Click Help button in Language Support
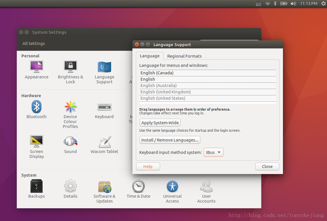Image resolution: width=327 pixels, height=221 pixels. (148, 167)
